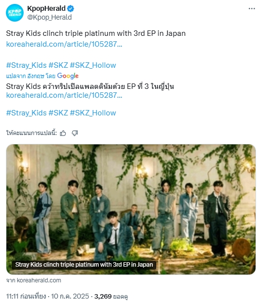Open the 11:11 post timestamp
This screenshot has width=259, height=303.
26,296
